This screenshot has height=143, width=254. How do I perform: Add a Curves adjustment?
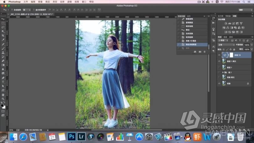[233, 23]
